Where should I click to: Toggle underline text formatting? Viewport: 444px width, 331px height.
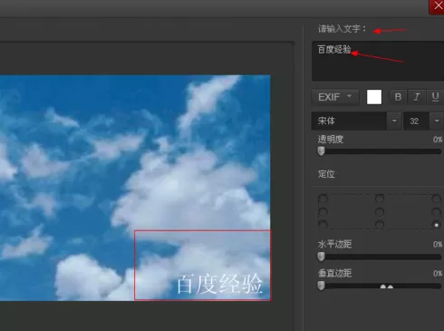pos(435,97)
